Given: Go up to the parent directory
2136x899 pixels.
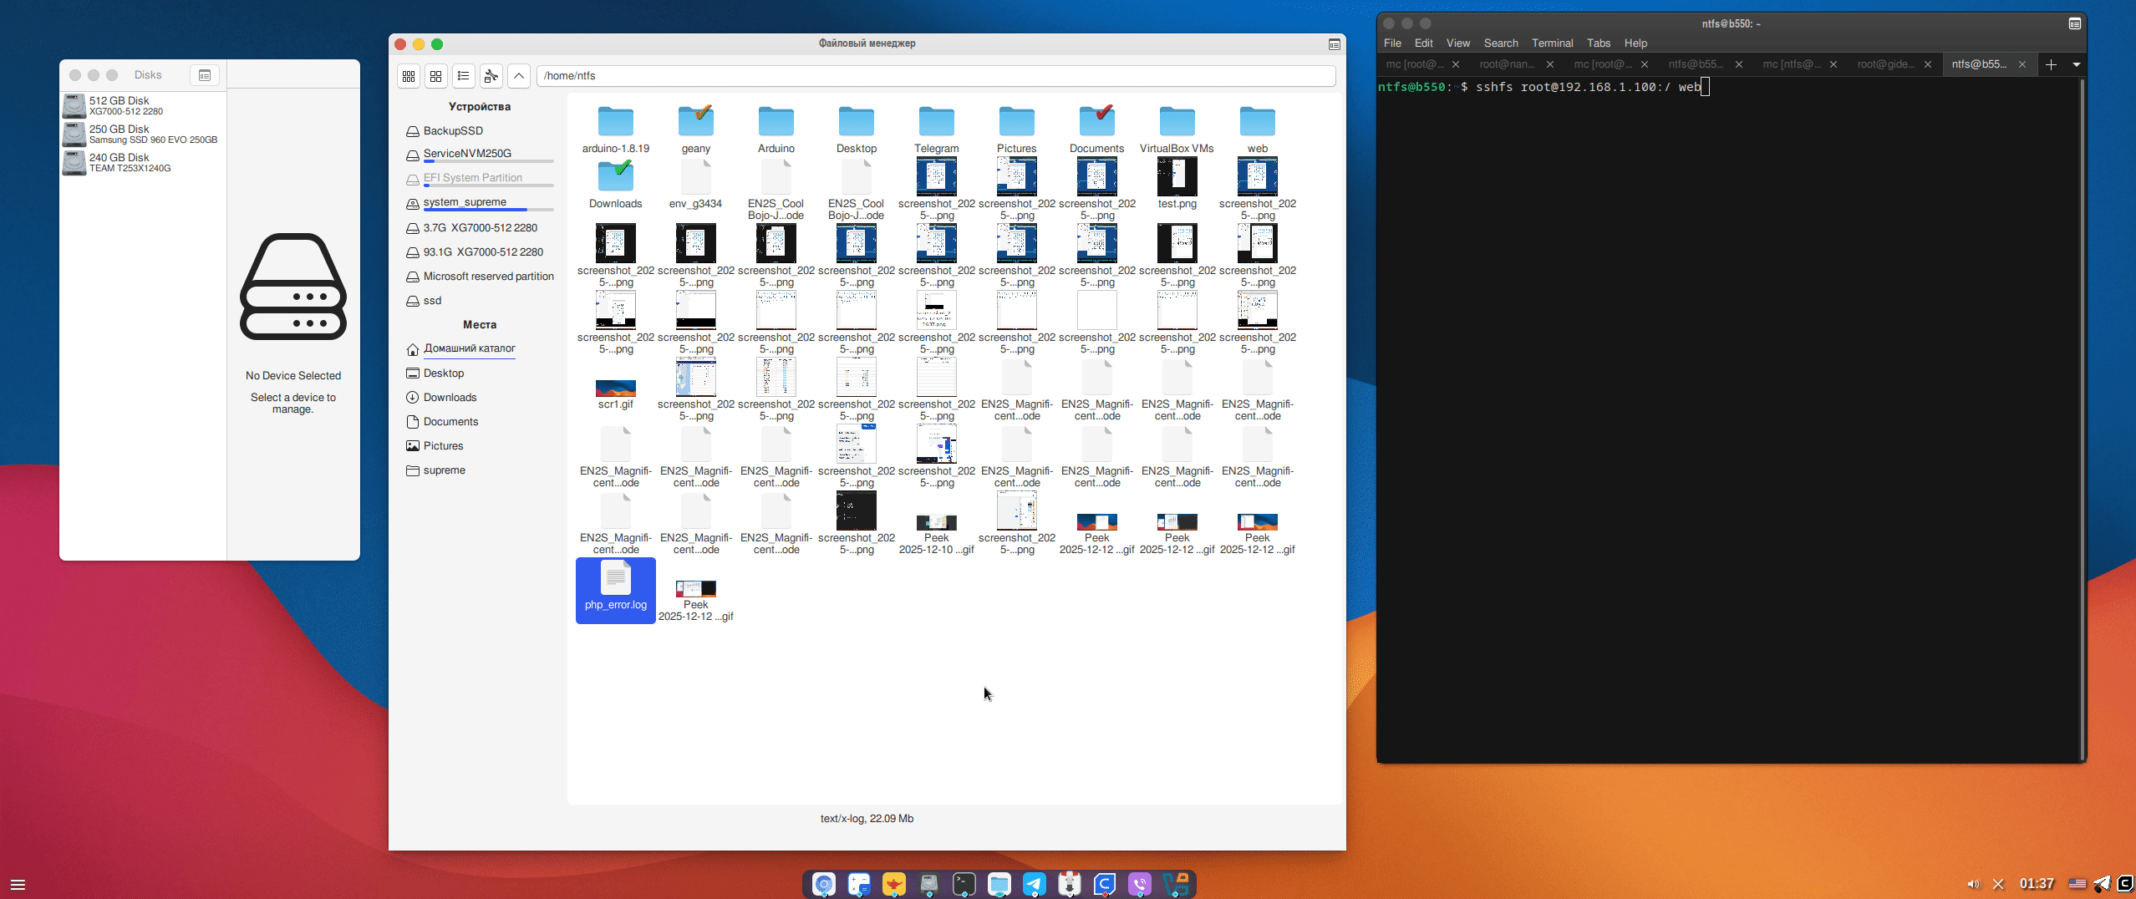Looking at the screenshot, I should point(519,76).
